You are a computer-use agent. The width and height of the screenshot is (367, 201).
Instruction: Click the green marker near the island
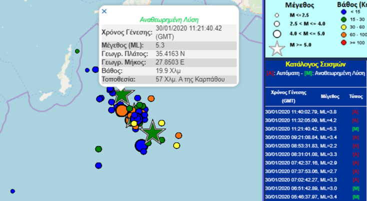click(77, 51)
